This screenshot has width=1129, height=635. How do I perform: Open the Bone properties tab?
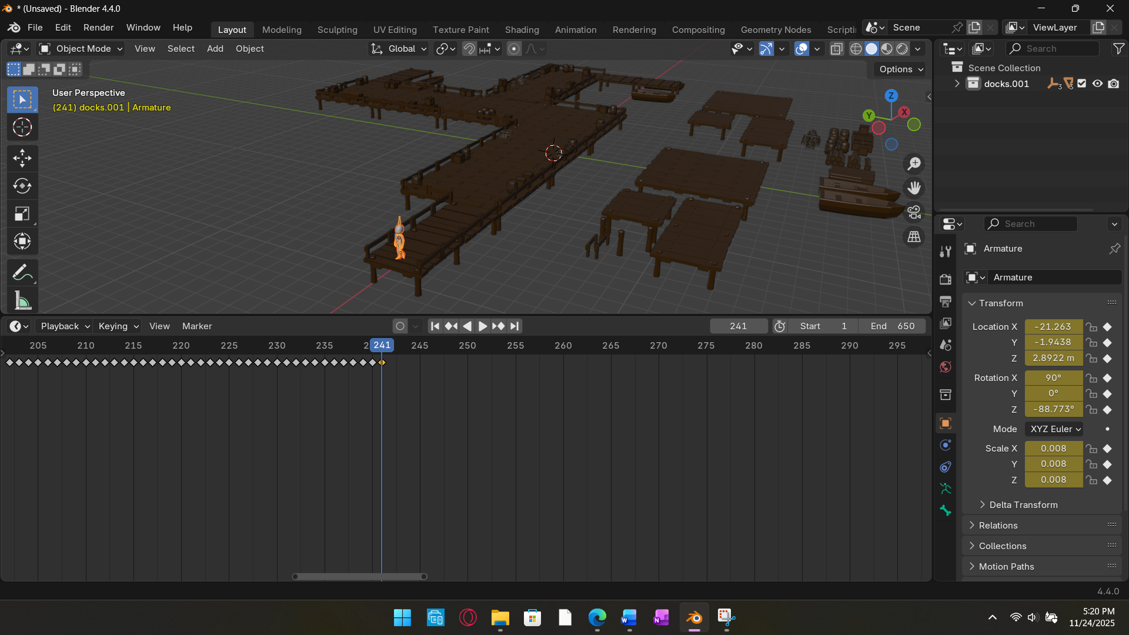946,510
